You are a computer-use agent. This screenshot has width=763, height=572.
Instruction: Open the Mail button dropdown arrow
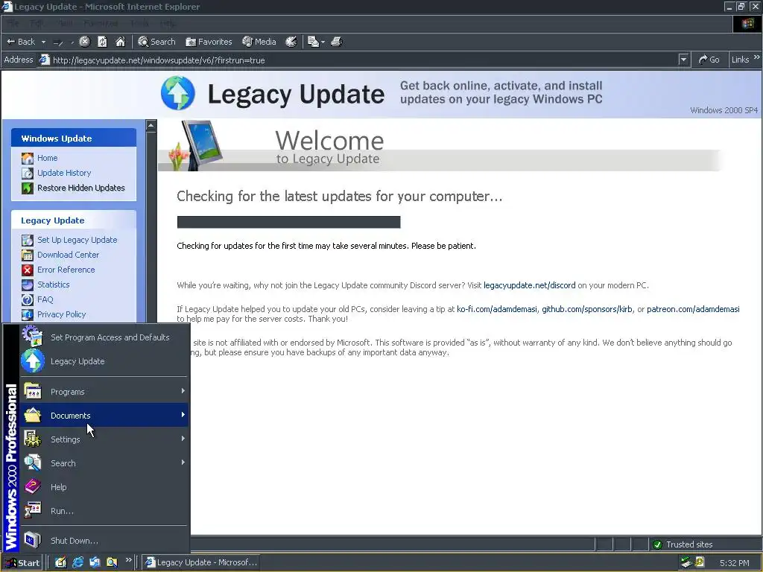pyautogui.click(x=323, y=42)
